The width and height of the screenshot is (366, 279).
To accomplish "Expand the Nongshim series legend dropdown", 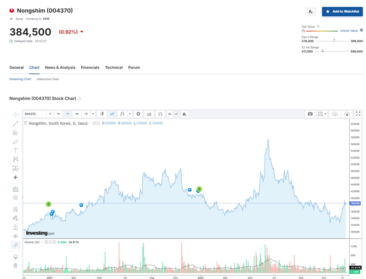I will click(90, 123).
